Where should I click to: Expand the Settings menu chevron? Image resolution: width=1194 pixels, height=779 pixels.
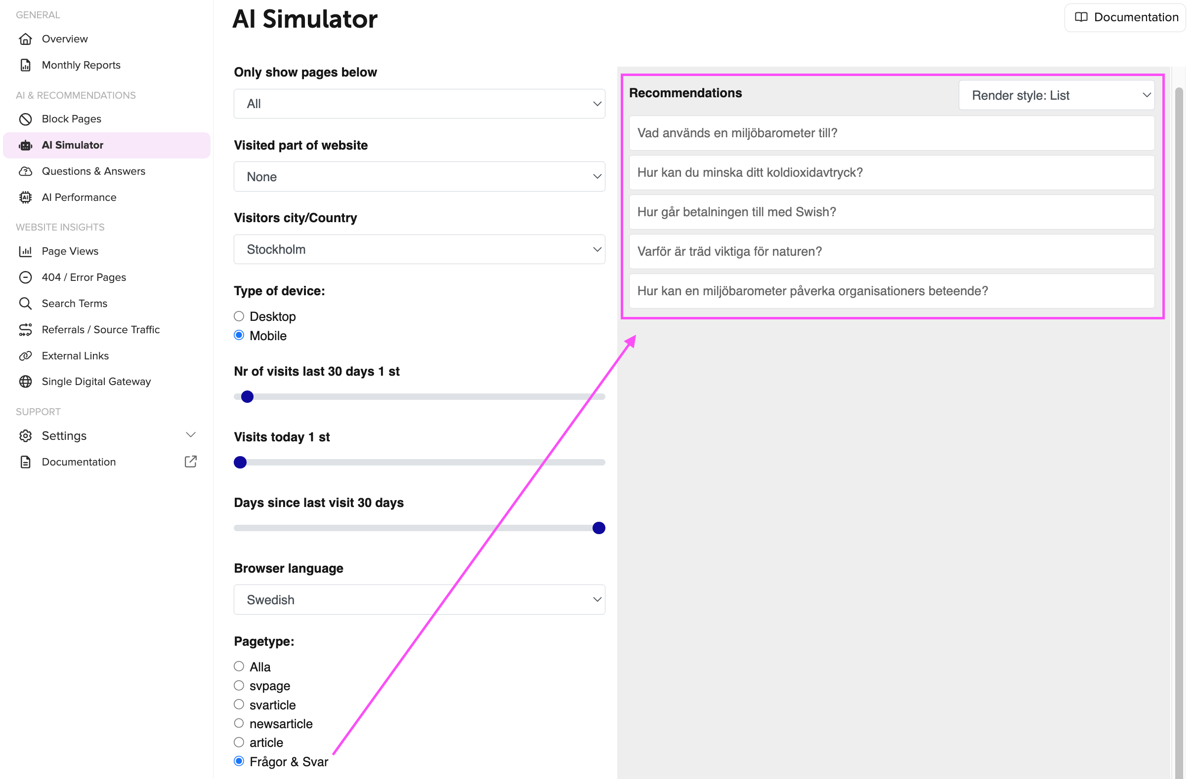(x=191, y=435)
